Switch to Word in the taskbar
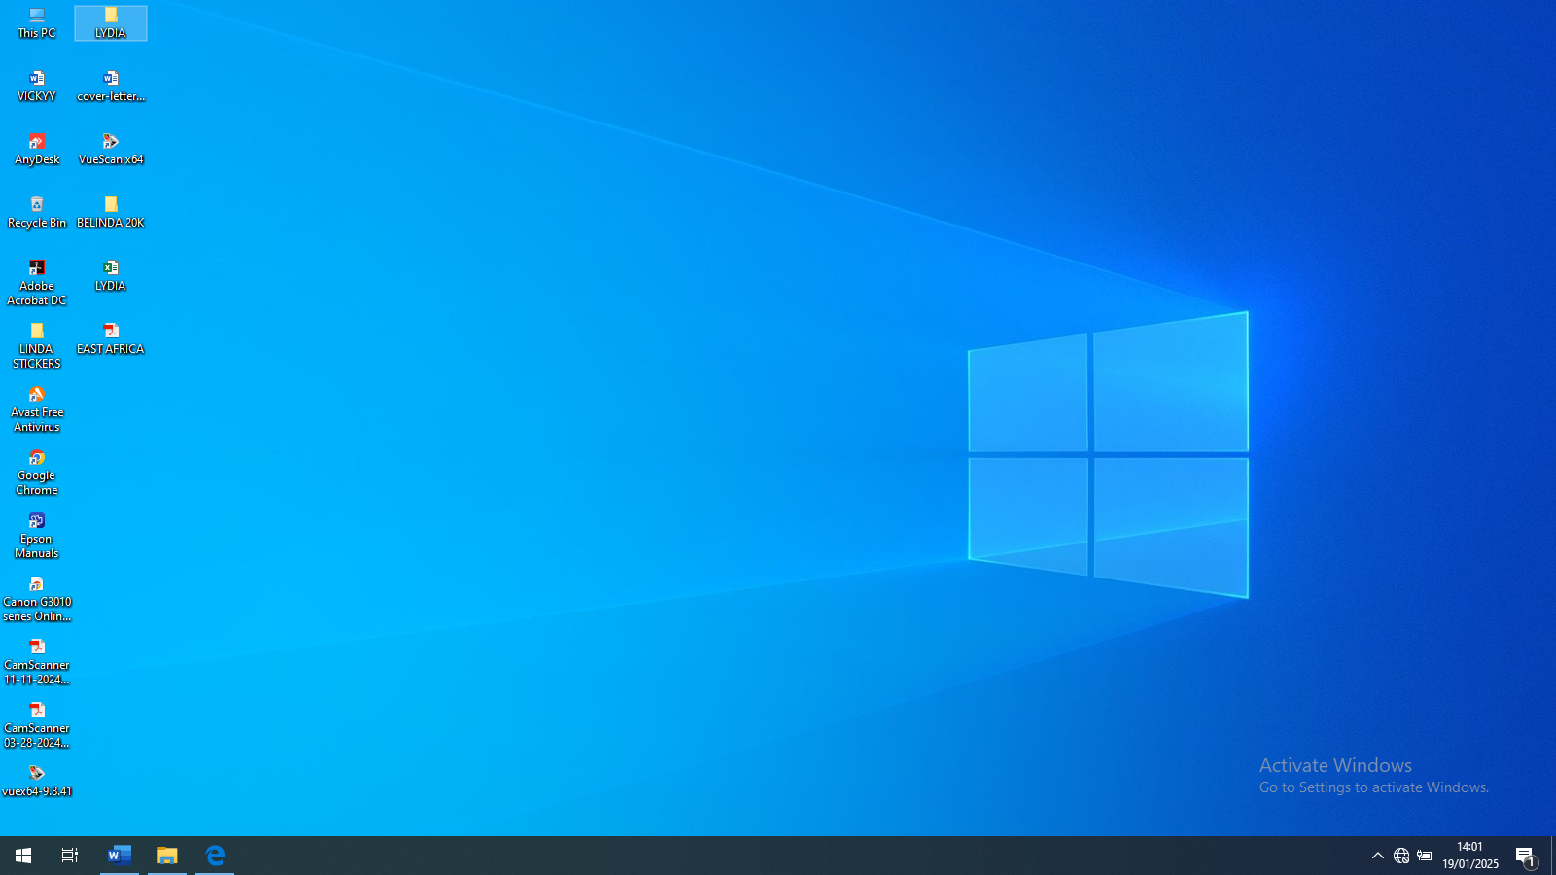Image resolution: width=1556 pixels, height=875 pixels. tap(120, 856)
